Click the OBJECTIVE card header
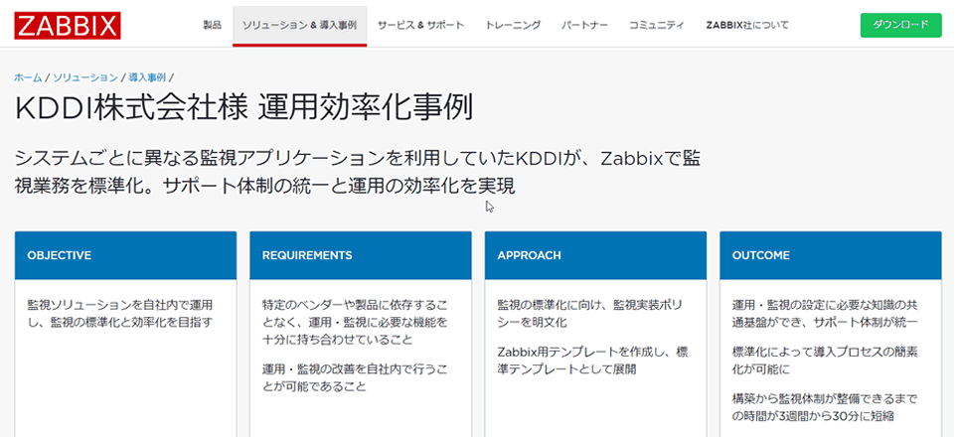 coord(125,255)
